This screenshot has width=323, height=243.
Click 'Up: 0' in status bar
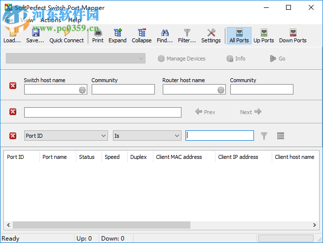84,238
